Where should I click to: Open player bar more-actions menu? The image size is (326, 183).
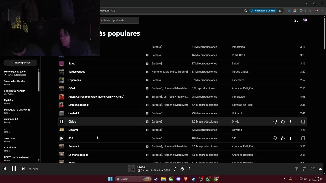coord(189,169)
